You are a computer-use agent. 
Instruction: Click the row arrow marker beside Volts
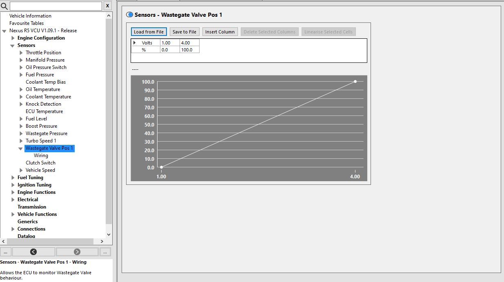tap(134, 43)
